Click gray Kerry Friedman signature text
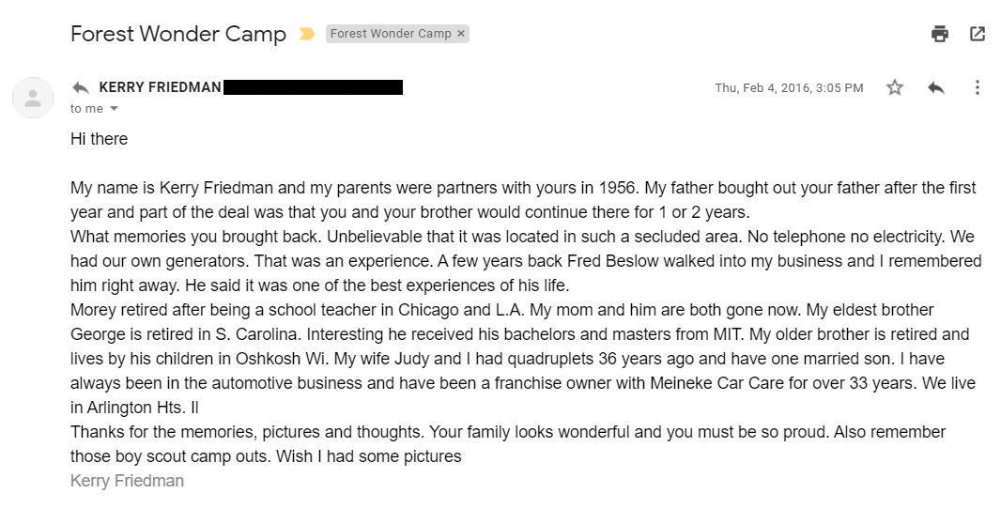1001x509 pixels. pos(127,481)
